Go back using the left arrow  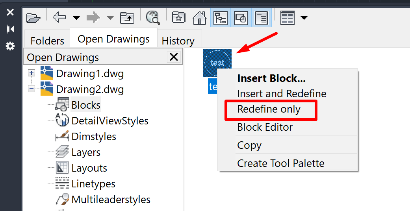(x=59, y=17)
